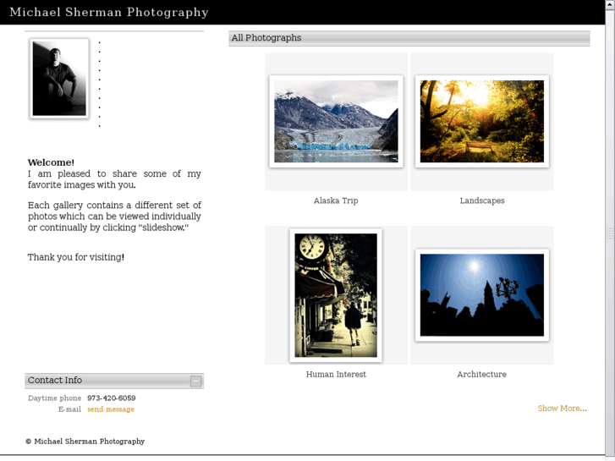Click the photographer portrait photo
The width and height of the screenshot is (615, 461).
pos(59,78)
